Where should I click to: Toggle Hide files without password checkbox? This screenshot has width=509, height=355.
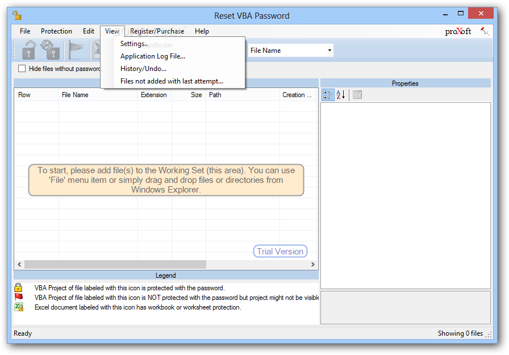(x=22, y=69)
